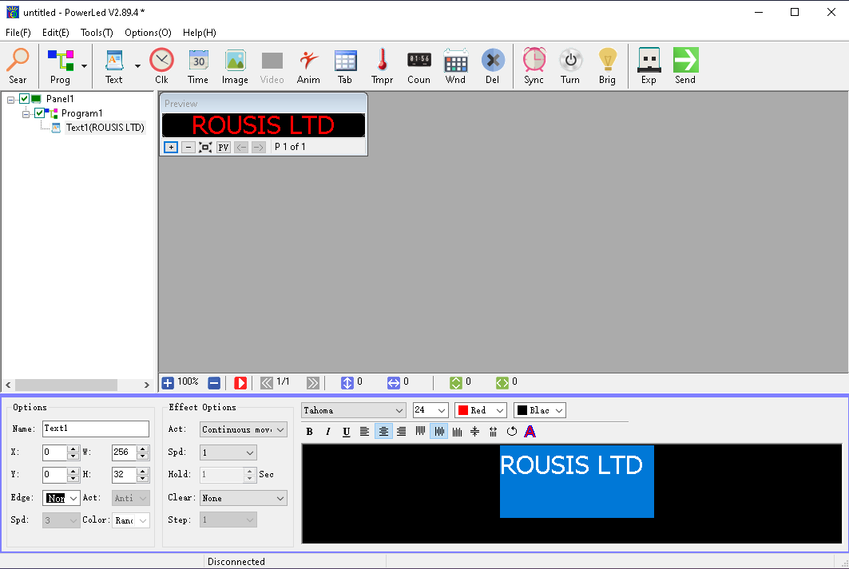Open the Edit(E) menu

(x=56, y=33)
